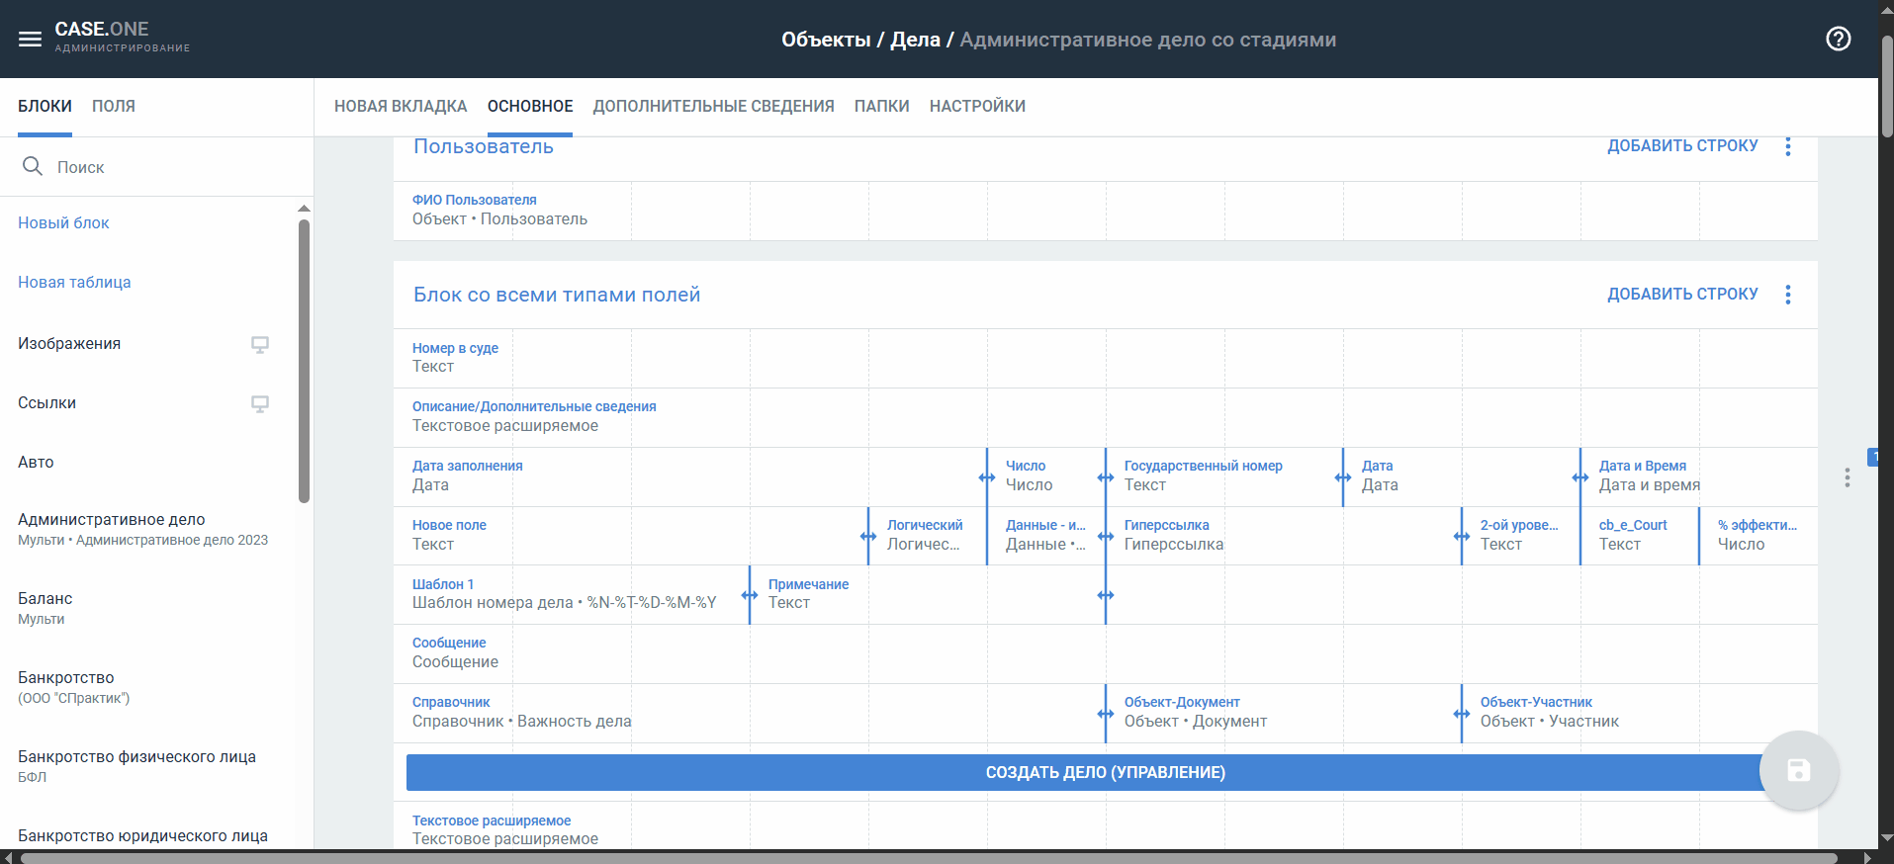Click the sidebar blocks list scrollbar
The height and width of the screenshot is (864, 1894).
coord(304,361)
